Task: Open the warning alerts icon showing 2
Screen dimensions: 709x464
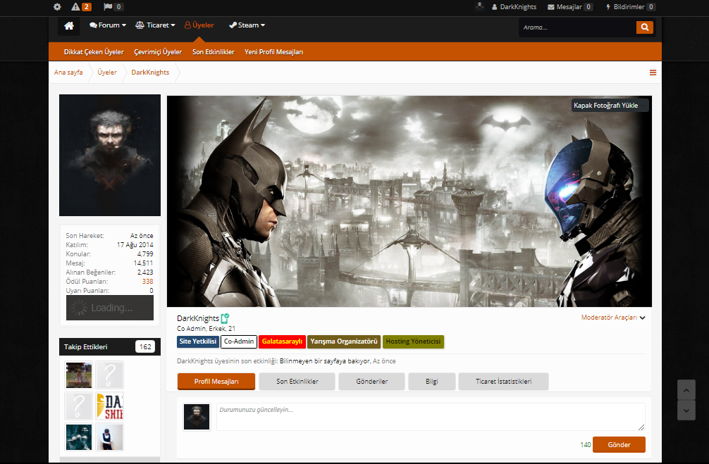Action: click(81, 7)
